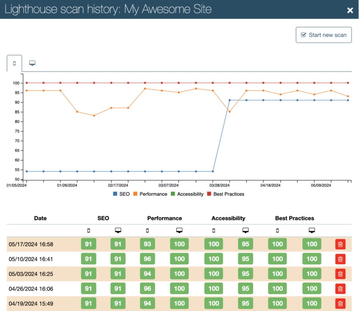Click the desktop icon under SEO column
This screenshot has width=359, height=311.
(118, 230)
